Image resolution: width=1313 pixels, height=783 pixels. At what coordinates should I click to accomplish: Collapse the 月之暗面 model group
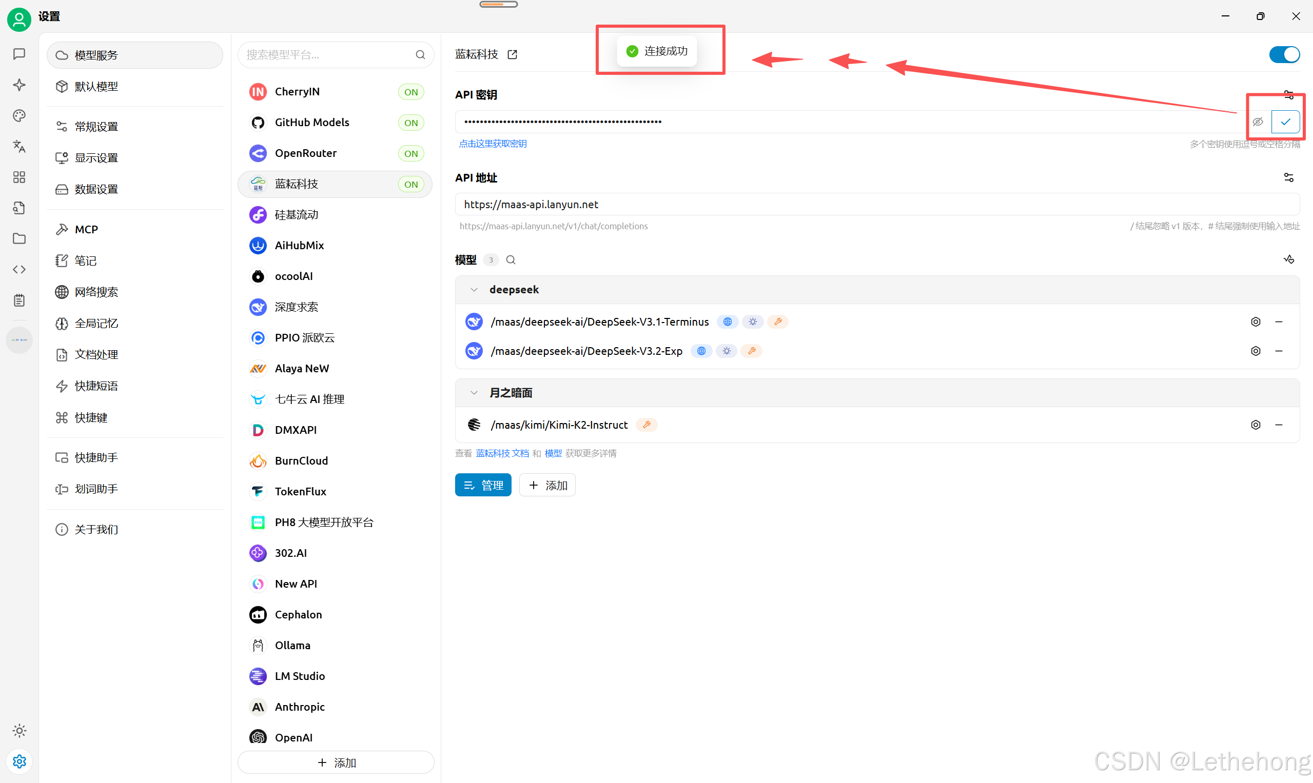pos(474,393)
